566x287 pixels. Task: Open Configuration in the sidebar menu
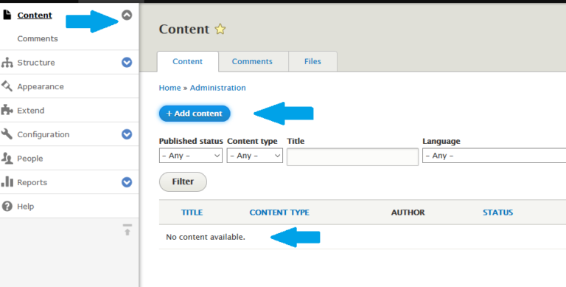point(43,134)
